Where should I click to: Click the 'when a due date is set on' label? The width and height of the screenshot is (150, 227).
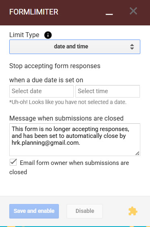tap(46, 80)
